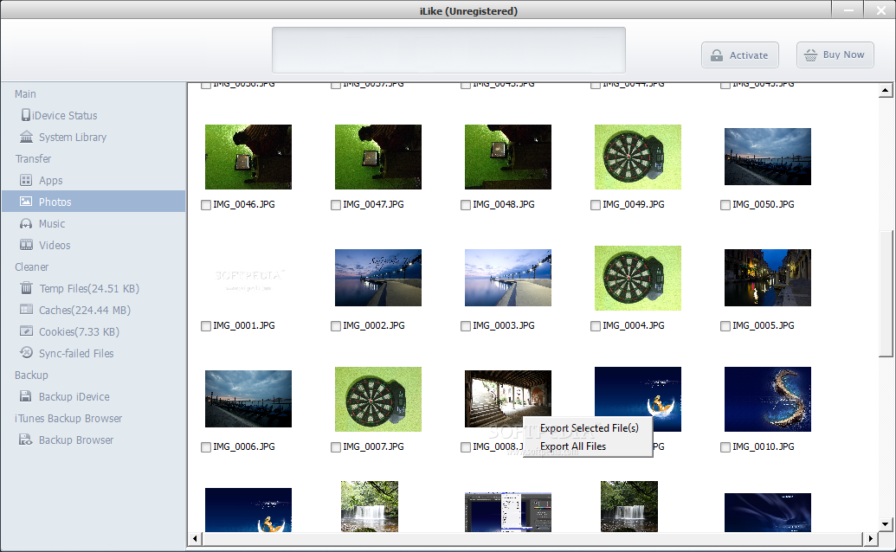
Task: Click the Backup iDevice floppy icon
Action: pos(26,396)
